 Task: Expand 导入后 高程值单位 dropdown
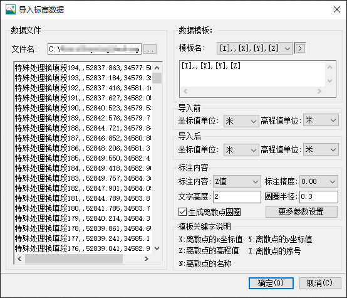tap(321, 149)
